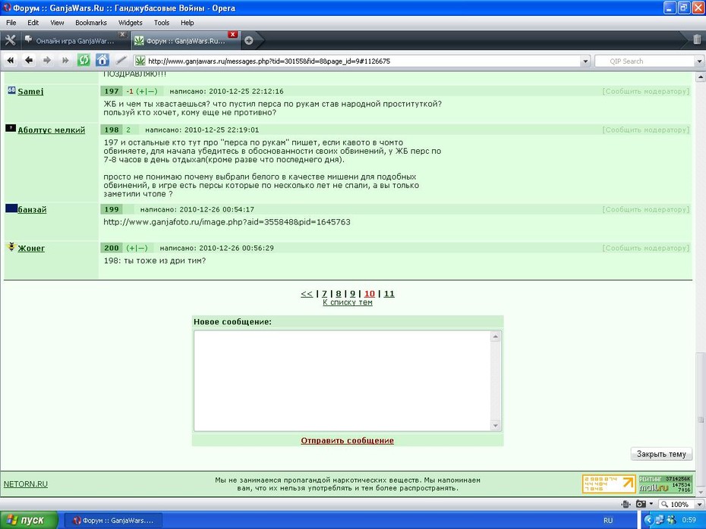Viewport: 706px width, 529px height.
Task: Go to forum page 11
Action: [x=389, y=293]
